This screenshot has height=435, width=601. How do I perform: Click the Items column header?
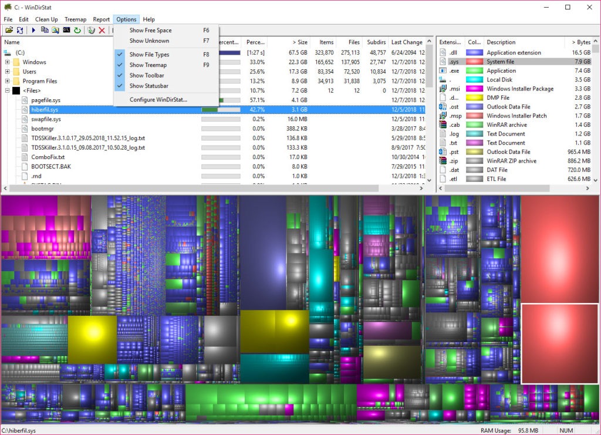click(x=322, y=42)
